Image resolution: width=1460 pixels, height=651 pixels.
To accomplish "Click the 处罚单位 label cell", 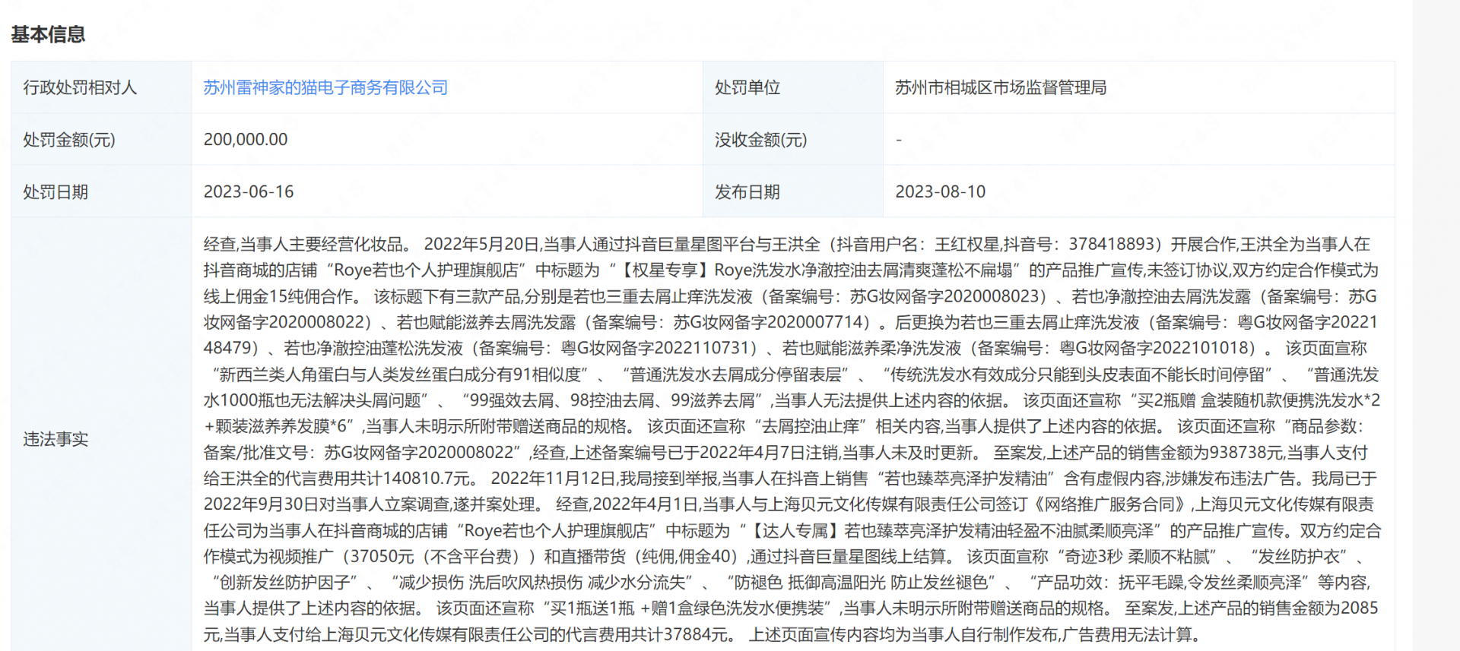I will click(792, 87).
